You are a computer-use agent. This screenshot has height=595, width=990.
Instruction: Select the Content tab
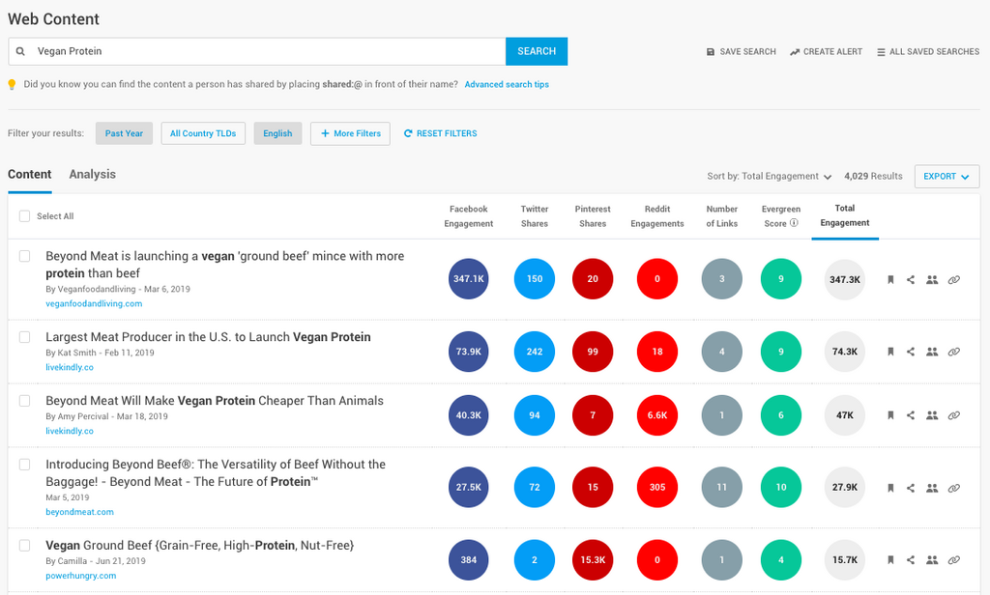click(x=30, y=175)
